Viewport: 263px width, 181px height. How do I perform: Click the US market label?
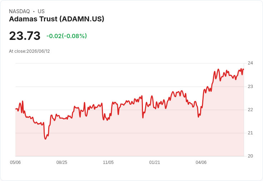[x=41, y=11]
